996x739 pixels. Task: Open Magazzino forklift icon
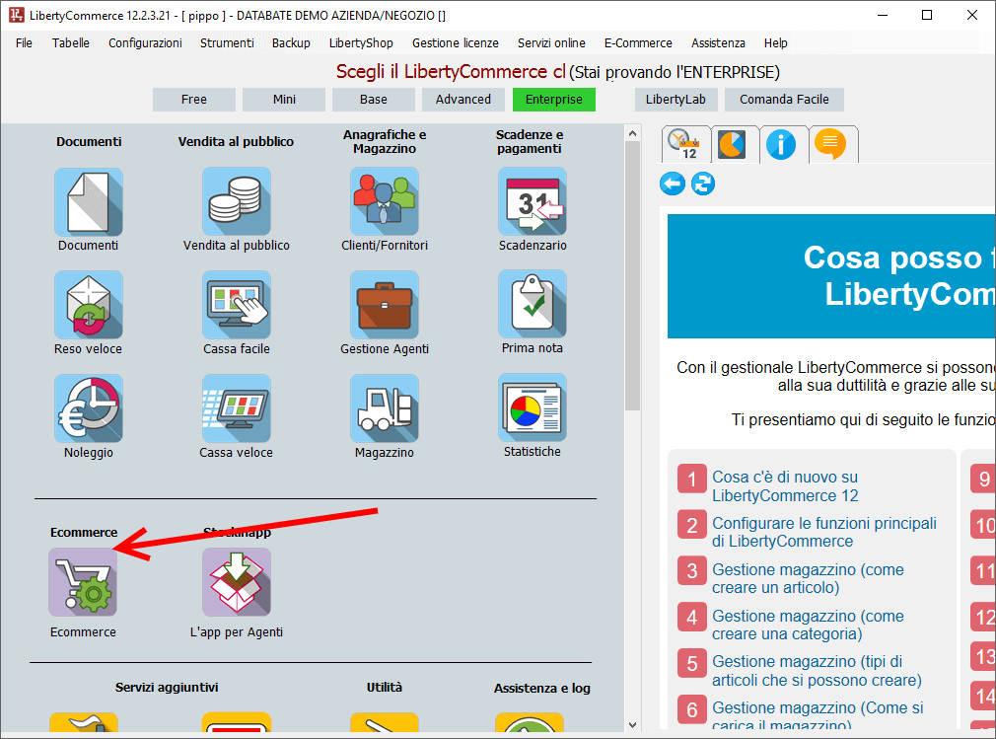(384, 408)
